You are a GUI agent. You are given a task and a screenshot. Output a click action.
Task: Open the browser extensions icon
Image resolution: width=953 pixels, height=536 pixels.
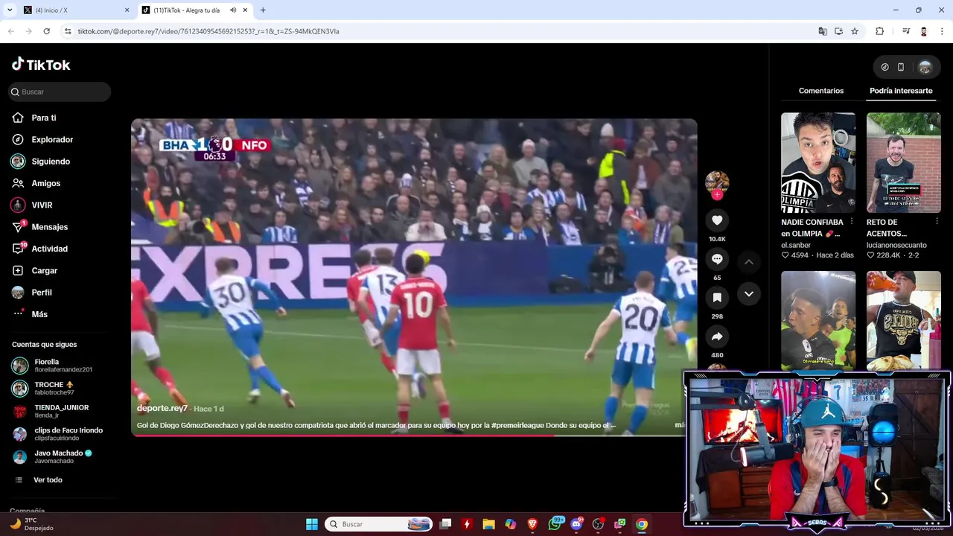(880, 31)
